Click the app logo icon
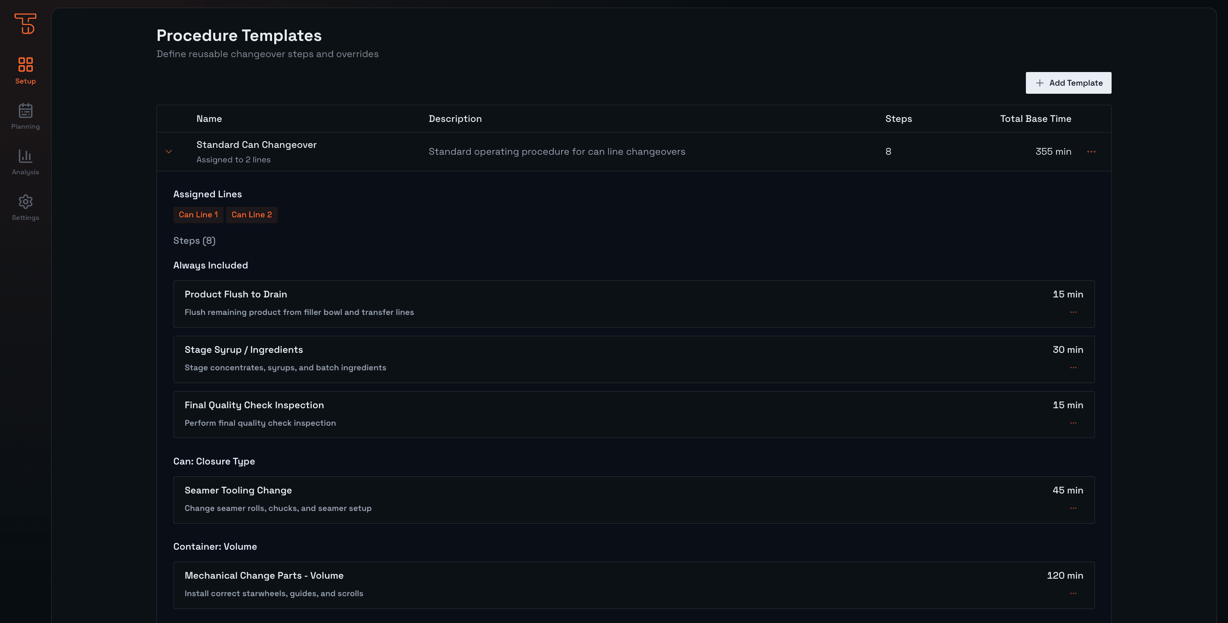 point(25,23)
